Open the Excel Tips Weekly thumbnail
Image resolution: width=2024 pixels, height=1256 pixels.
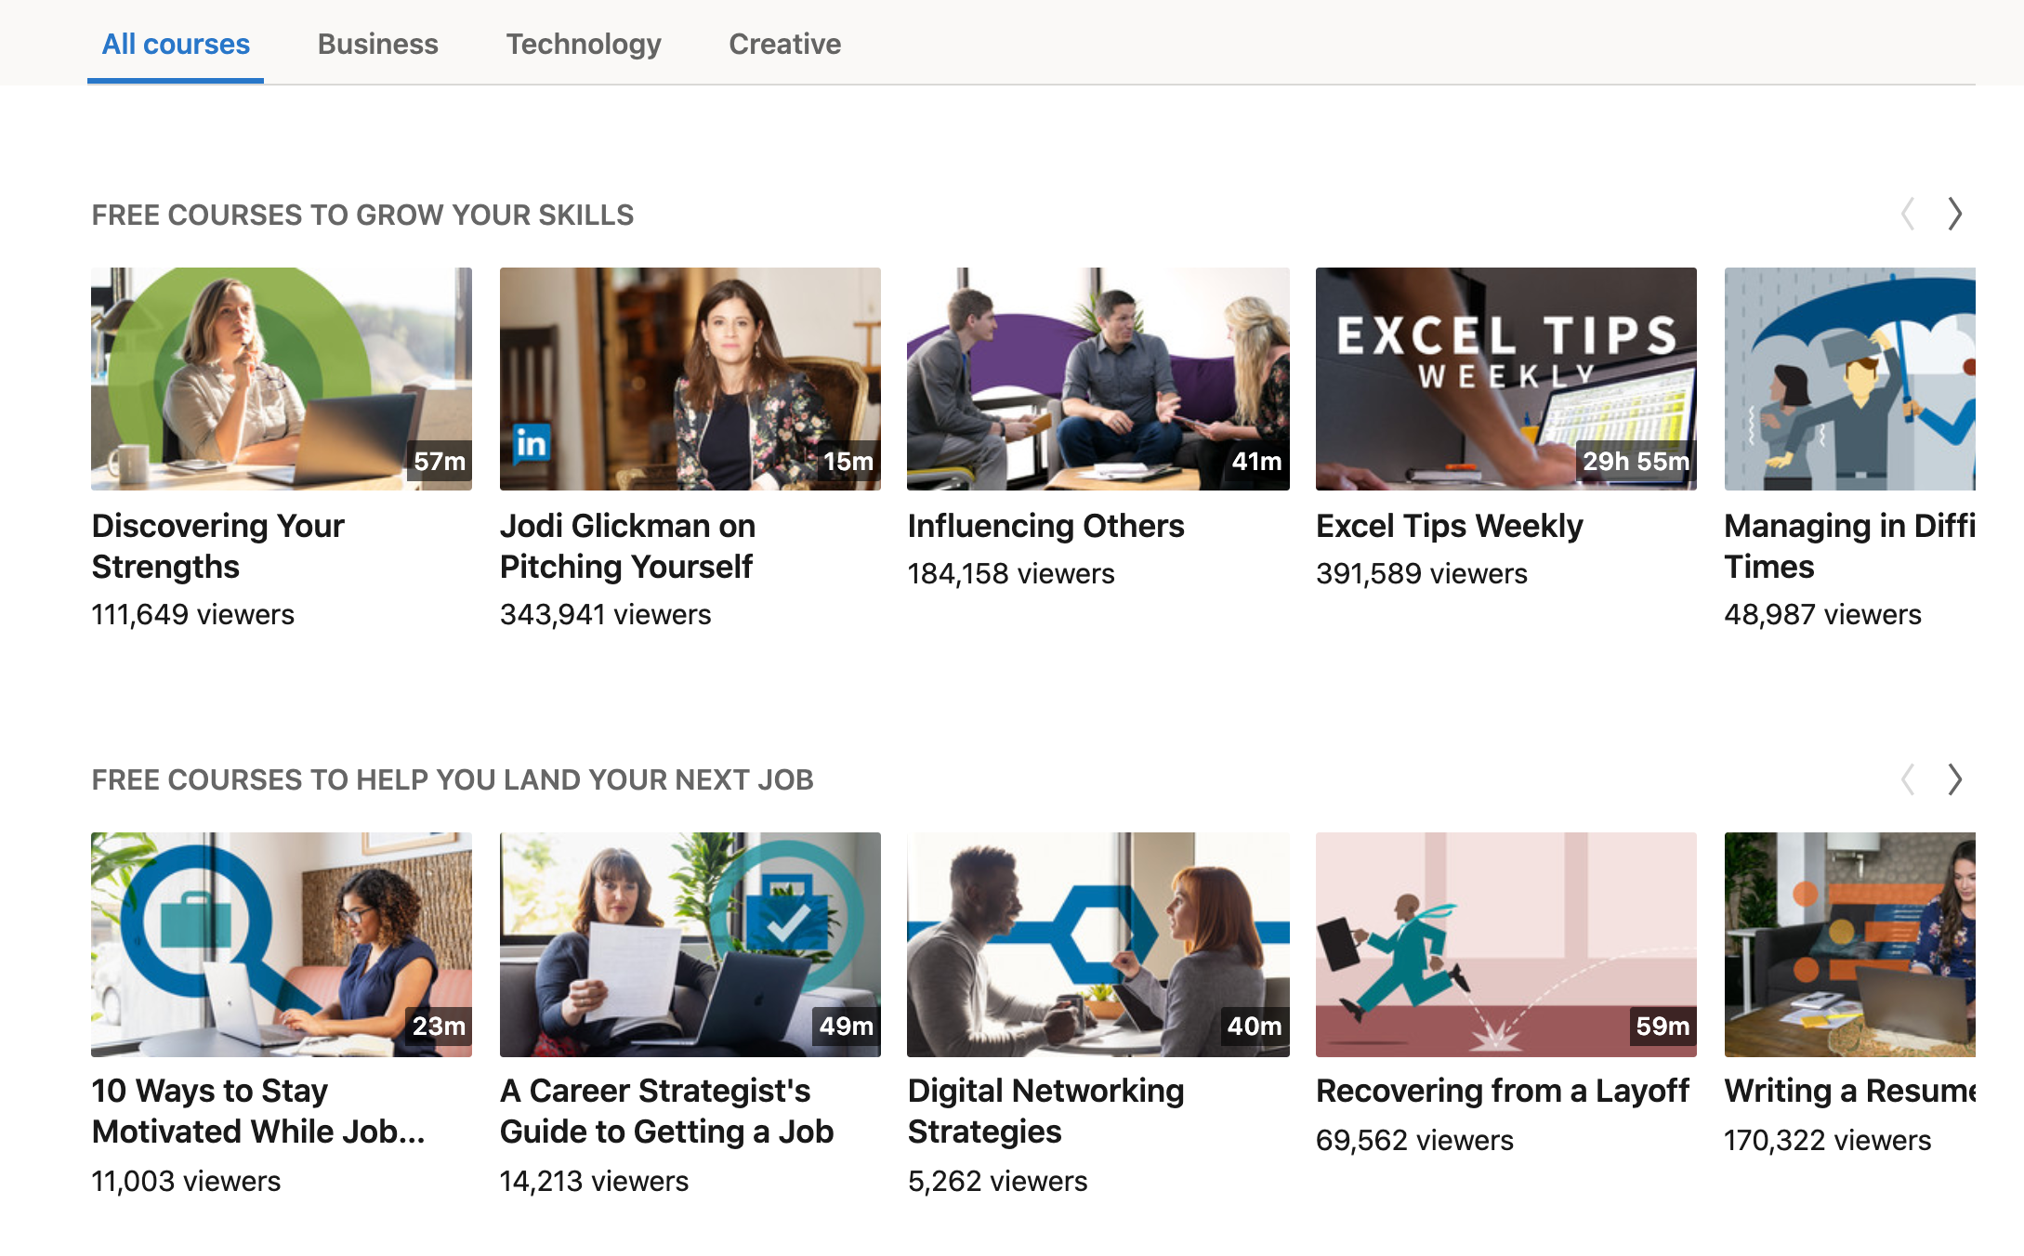pyautogui.click(x=1505, y=378)
